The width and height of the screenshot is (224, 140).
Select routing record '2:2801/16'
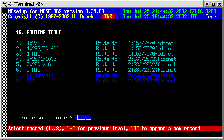[x=39, y=65]
